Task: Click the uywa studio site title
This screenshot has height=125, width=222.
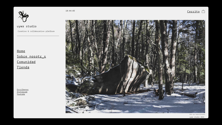Action: click(27, 26)
